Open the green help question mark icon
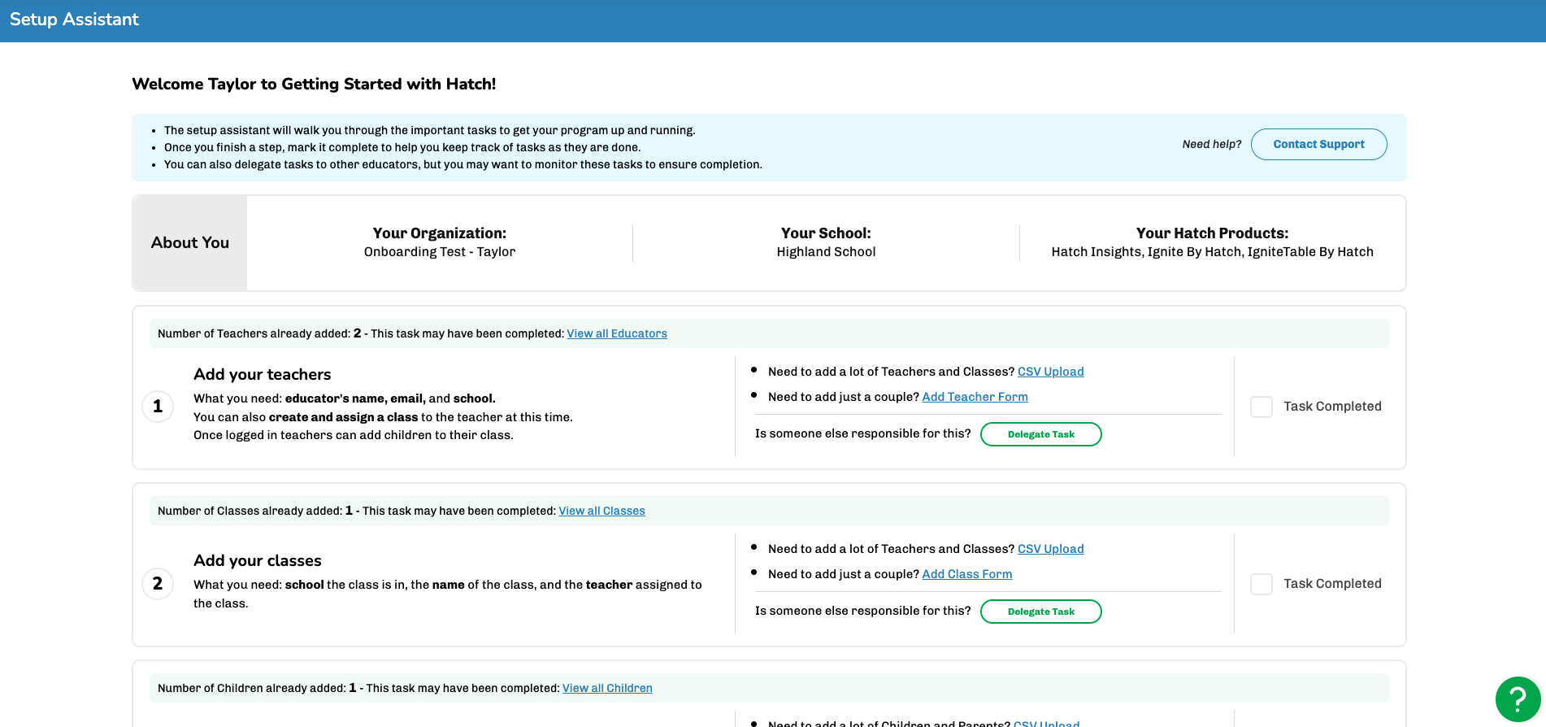1546x727 pixels. pos(1518,699)
